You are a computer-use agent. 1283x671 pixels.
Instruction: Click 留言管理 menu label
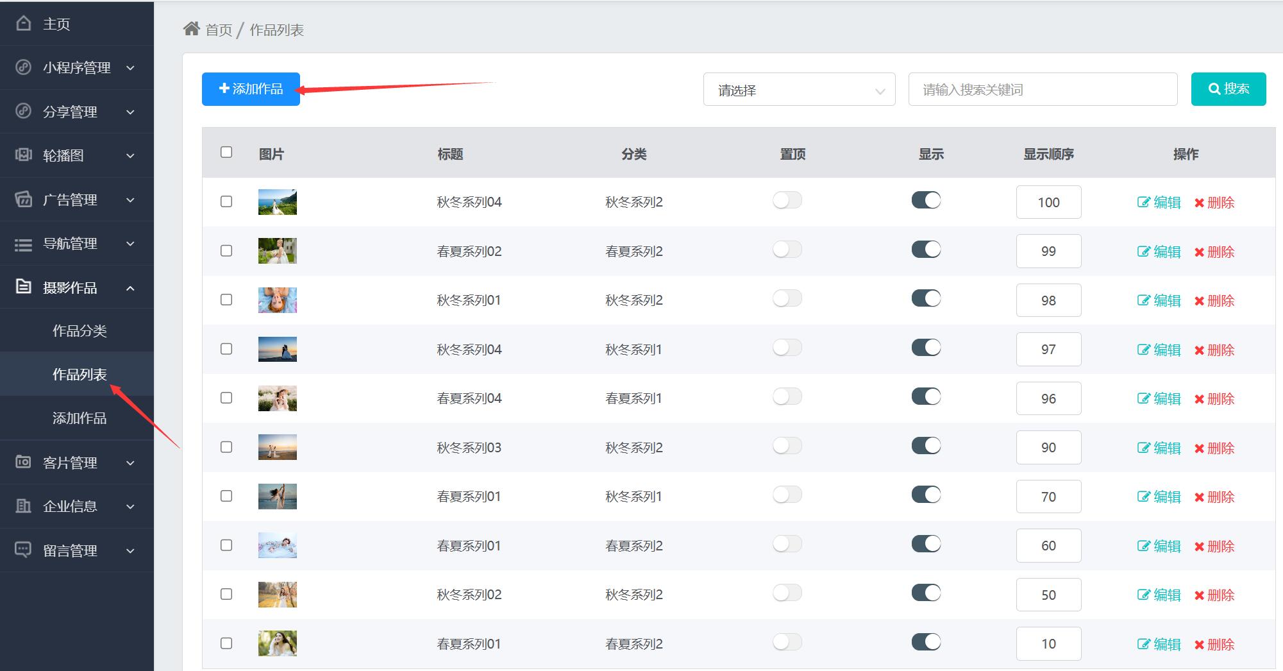click(x=70, y=550)
